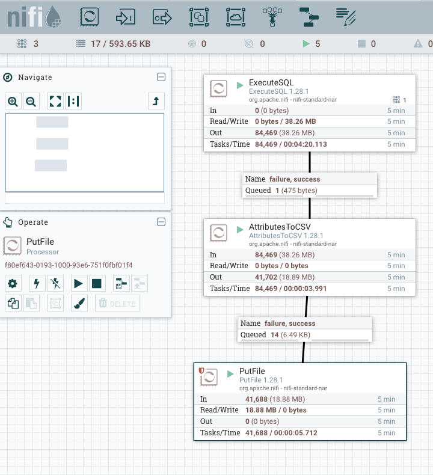Zoom out of the canvas

(31, 101)
